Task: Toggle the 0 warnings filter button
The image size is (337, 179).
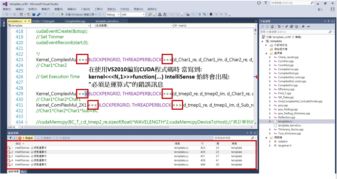Action: 44,138
